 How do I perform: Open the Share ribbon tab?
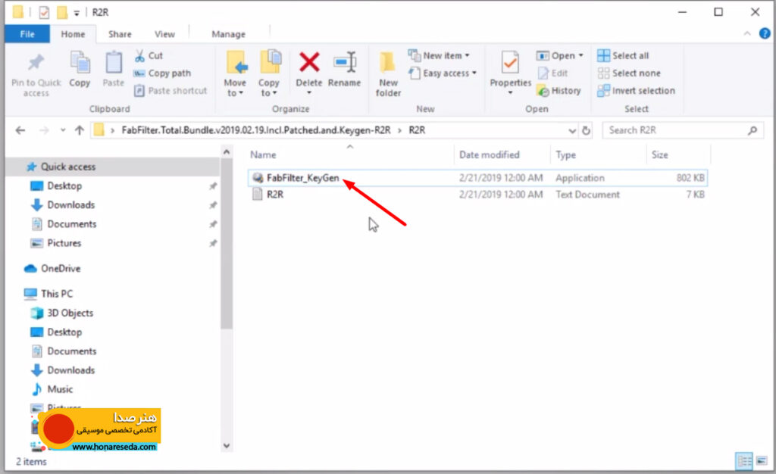[x=120, y=34]
